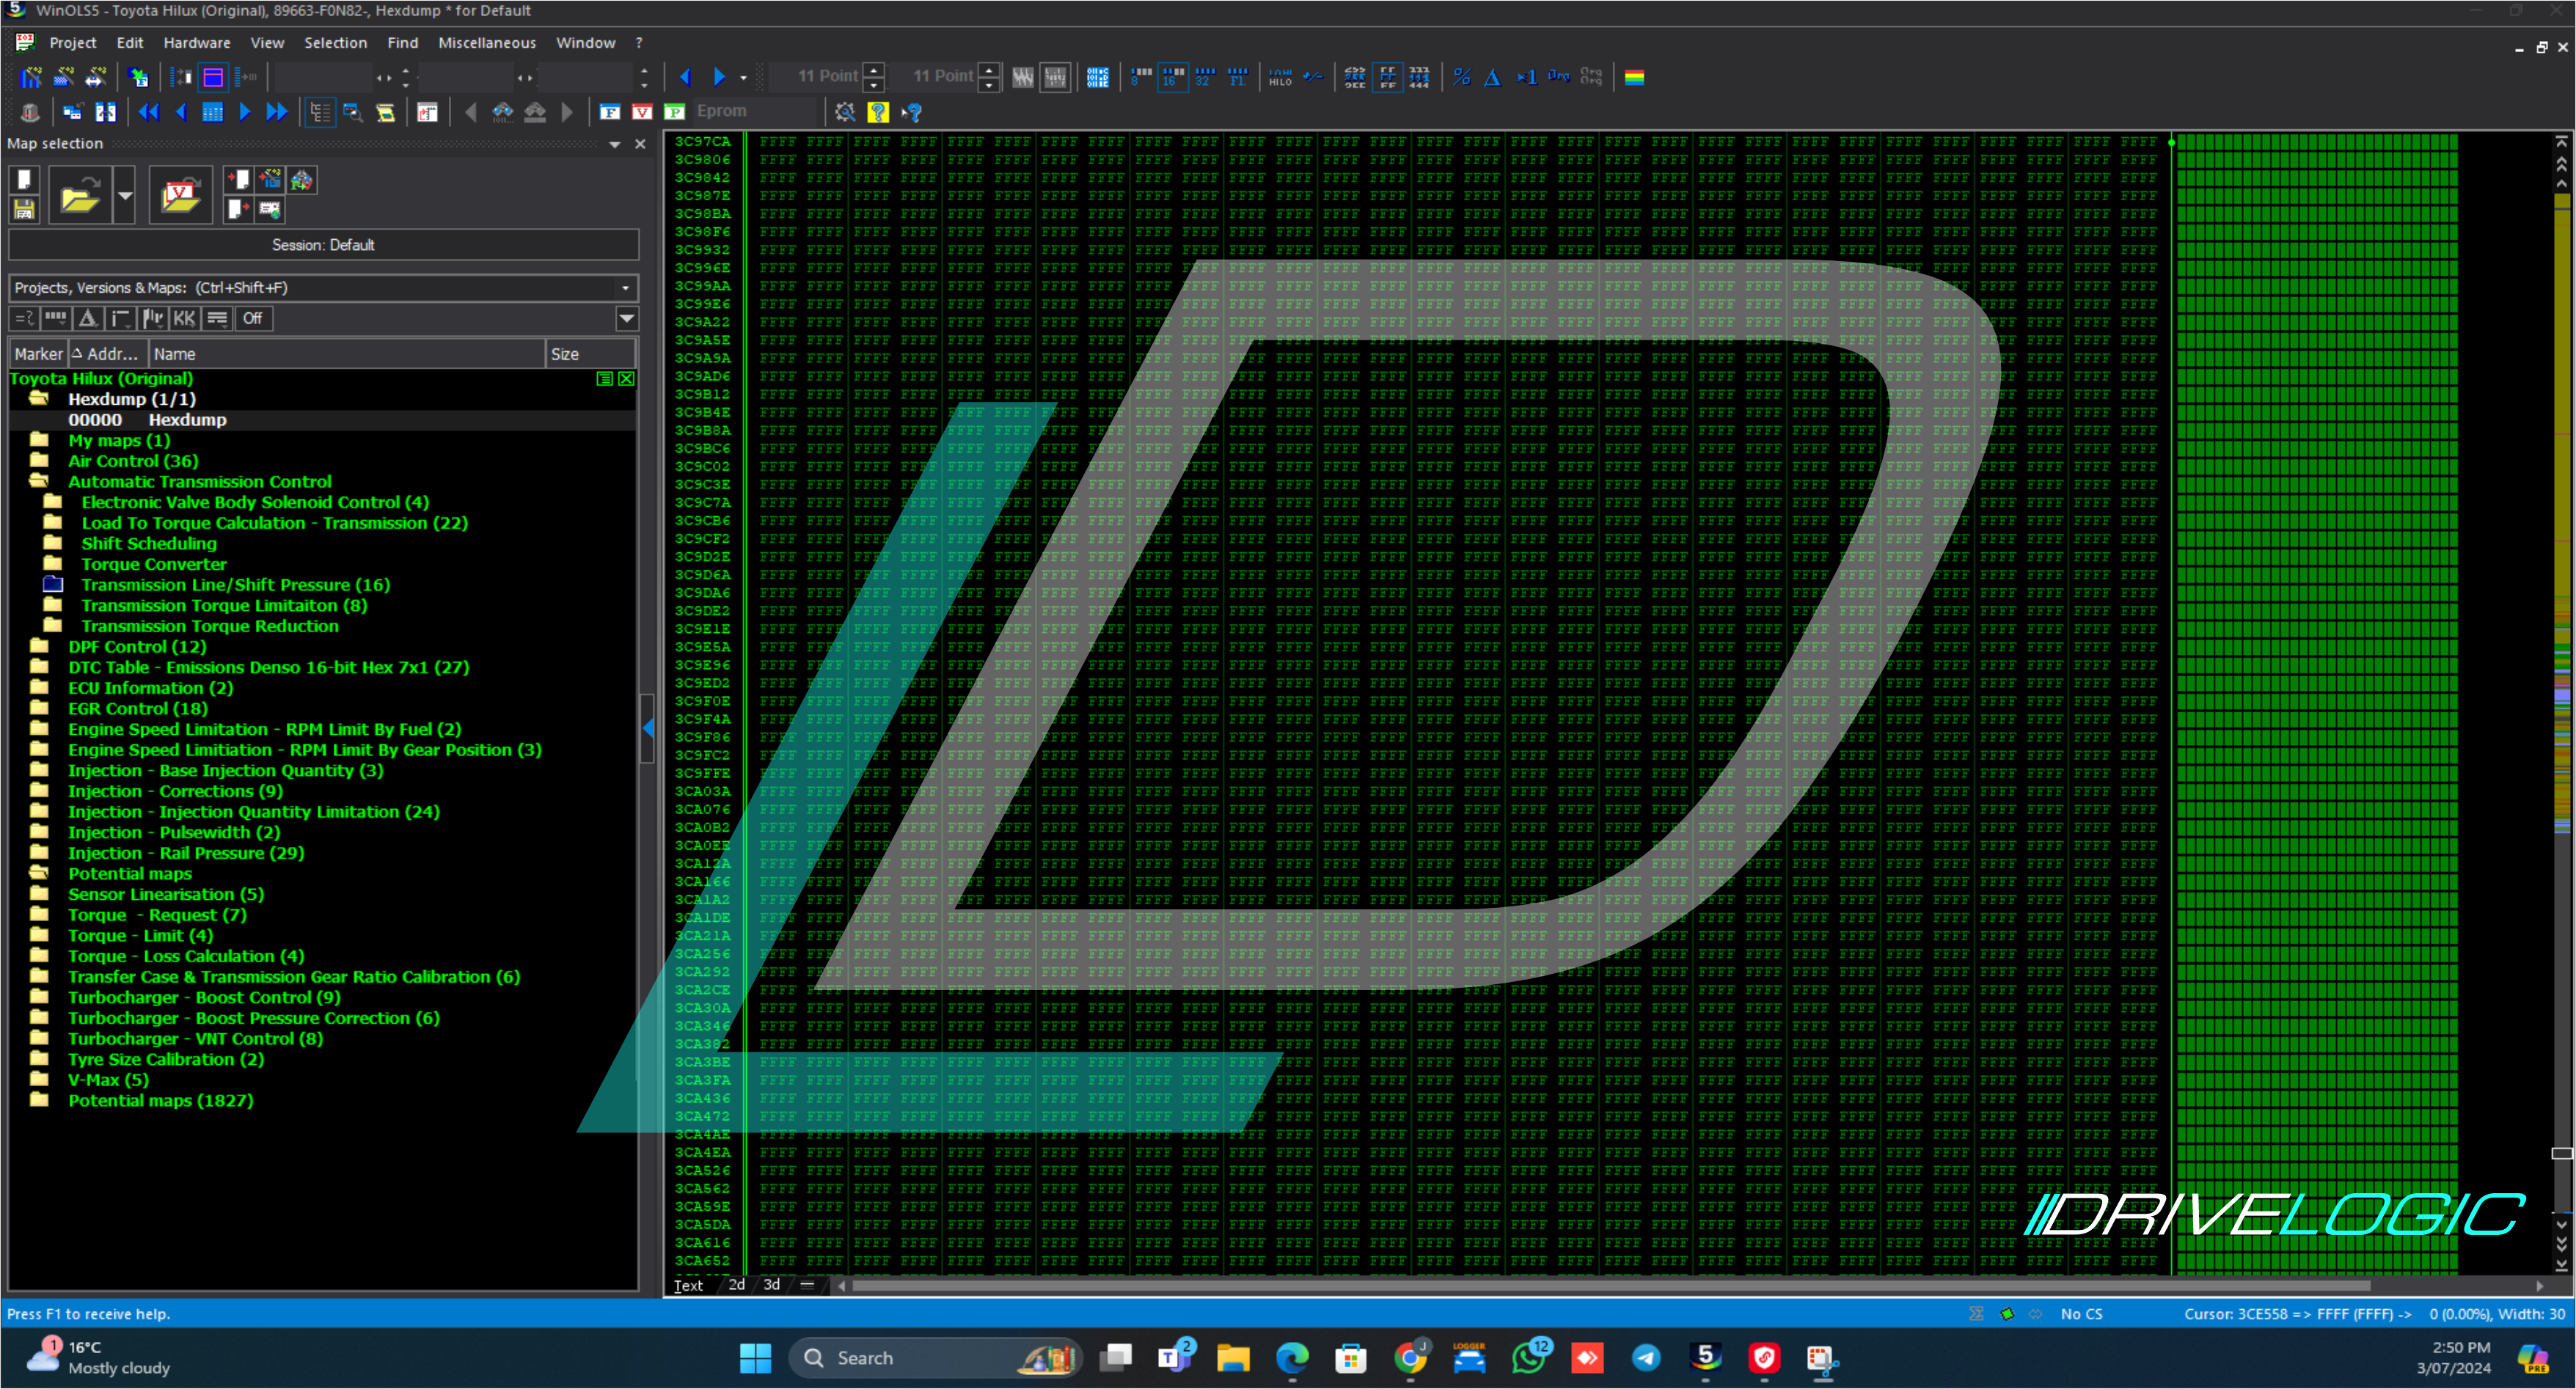Click the taskbar Search box
Image resolution: width=2576 pixels, height=1389 pixels.
[935, 1358]
